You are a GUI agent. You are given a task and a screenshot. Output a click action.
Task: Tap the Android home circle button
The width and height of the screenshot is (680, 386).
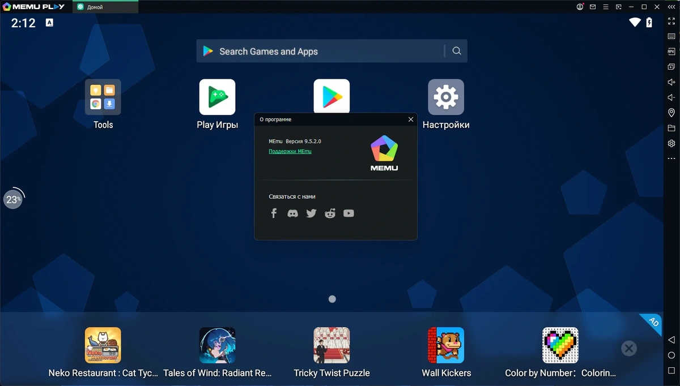[671, 355]
